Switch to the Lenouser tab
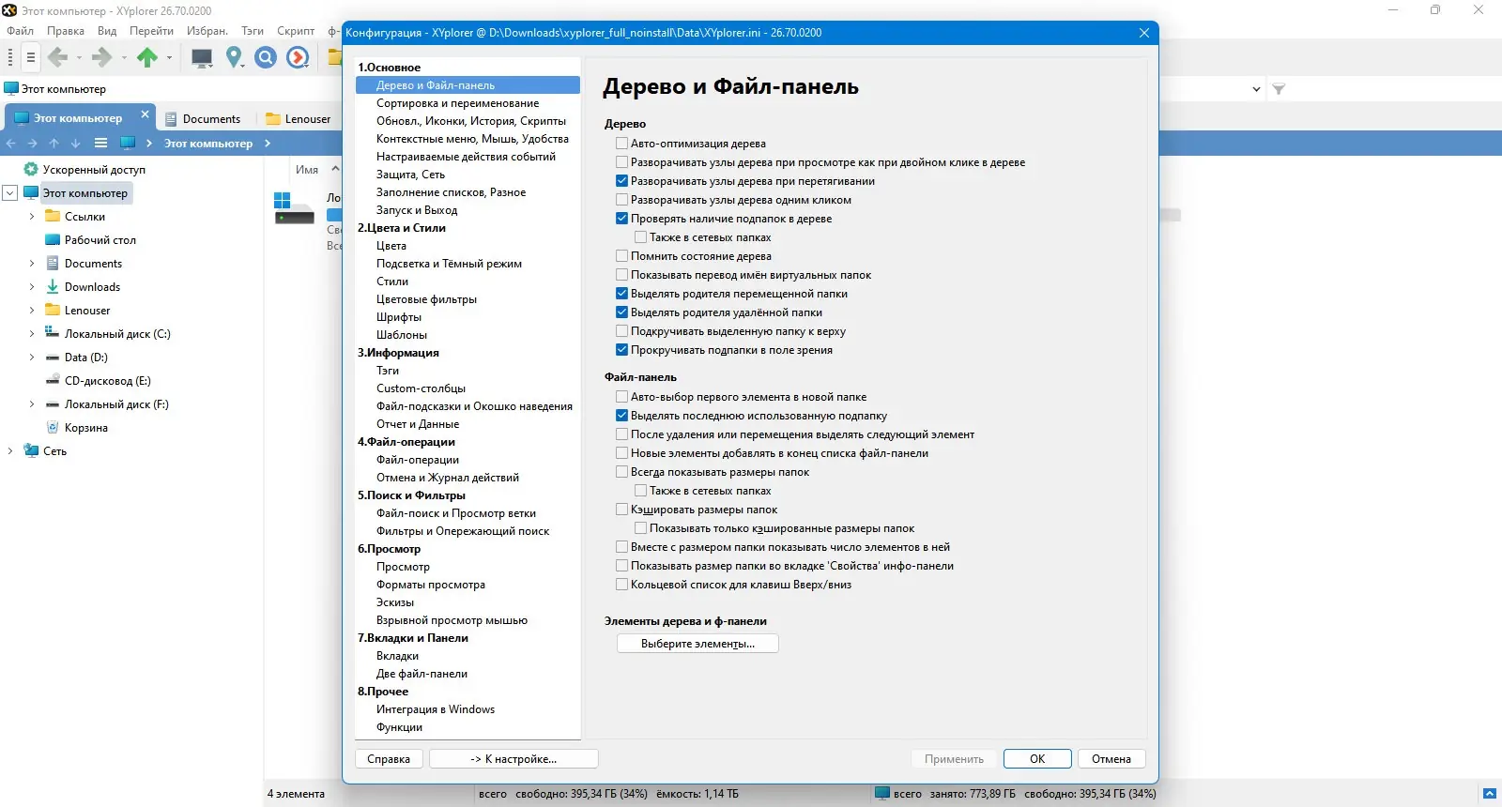 point(299,119)
